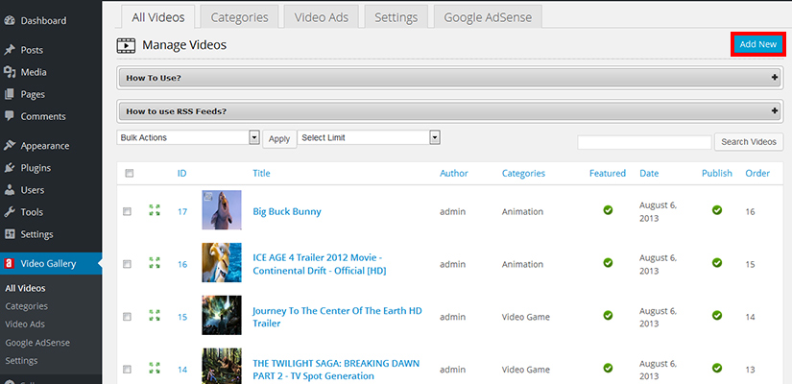Switch to the Google AdSense tab
This screenshot has width=792, height=384.
[x=488, y=17]
